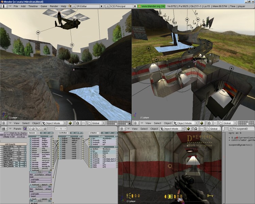Toggle move object centers only, left view
The image size is (255, 204).
(83, 123)
